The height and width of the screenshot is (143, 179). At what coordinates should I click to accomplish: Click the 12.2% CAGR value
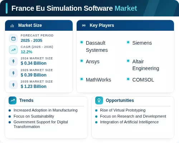pos(26,52)
